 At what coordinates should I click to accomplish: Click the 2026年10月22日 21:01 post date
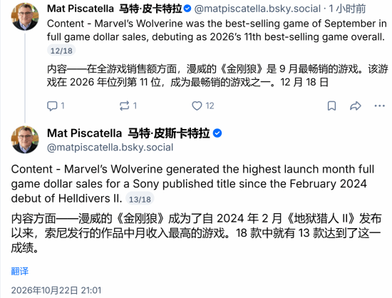coord(56,290)
